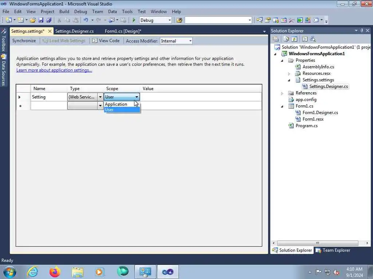Expand the Resources.resx node
This screenshot has width=373, height=279.
point(289,74)
